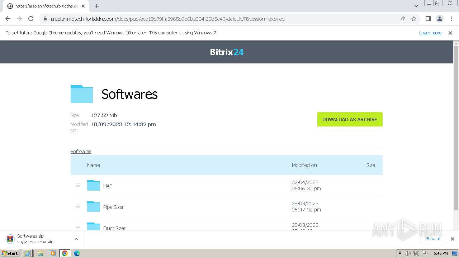
Task: Open the Learn more link
Action: [x=430, y=33]
